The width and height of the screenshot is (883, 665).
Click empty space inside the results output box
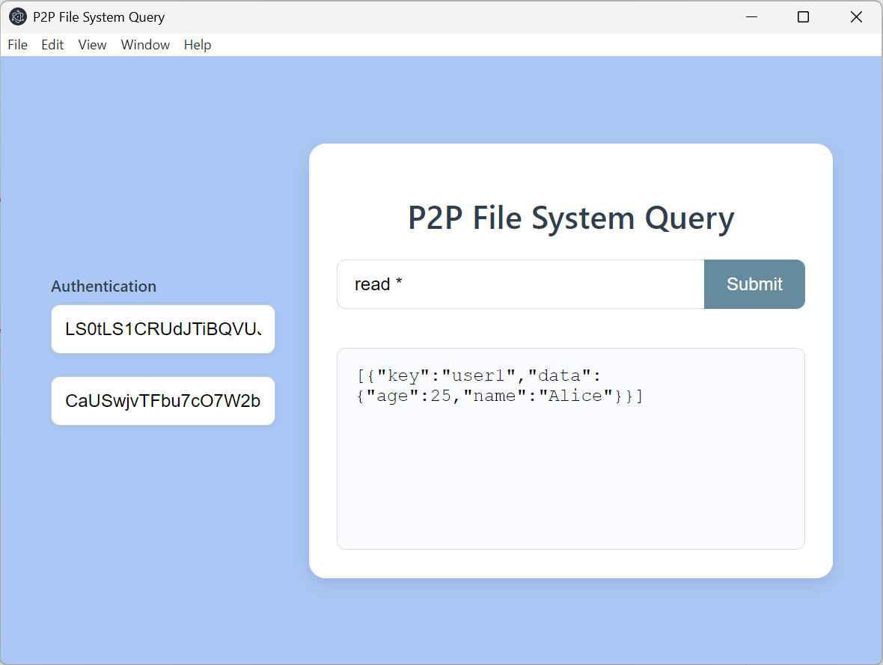click(570, 479)
